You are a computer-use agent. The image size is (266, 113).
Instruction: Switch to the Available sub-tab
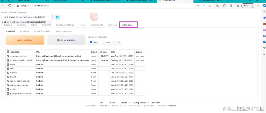click(x=25, y=31)
